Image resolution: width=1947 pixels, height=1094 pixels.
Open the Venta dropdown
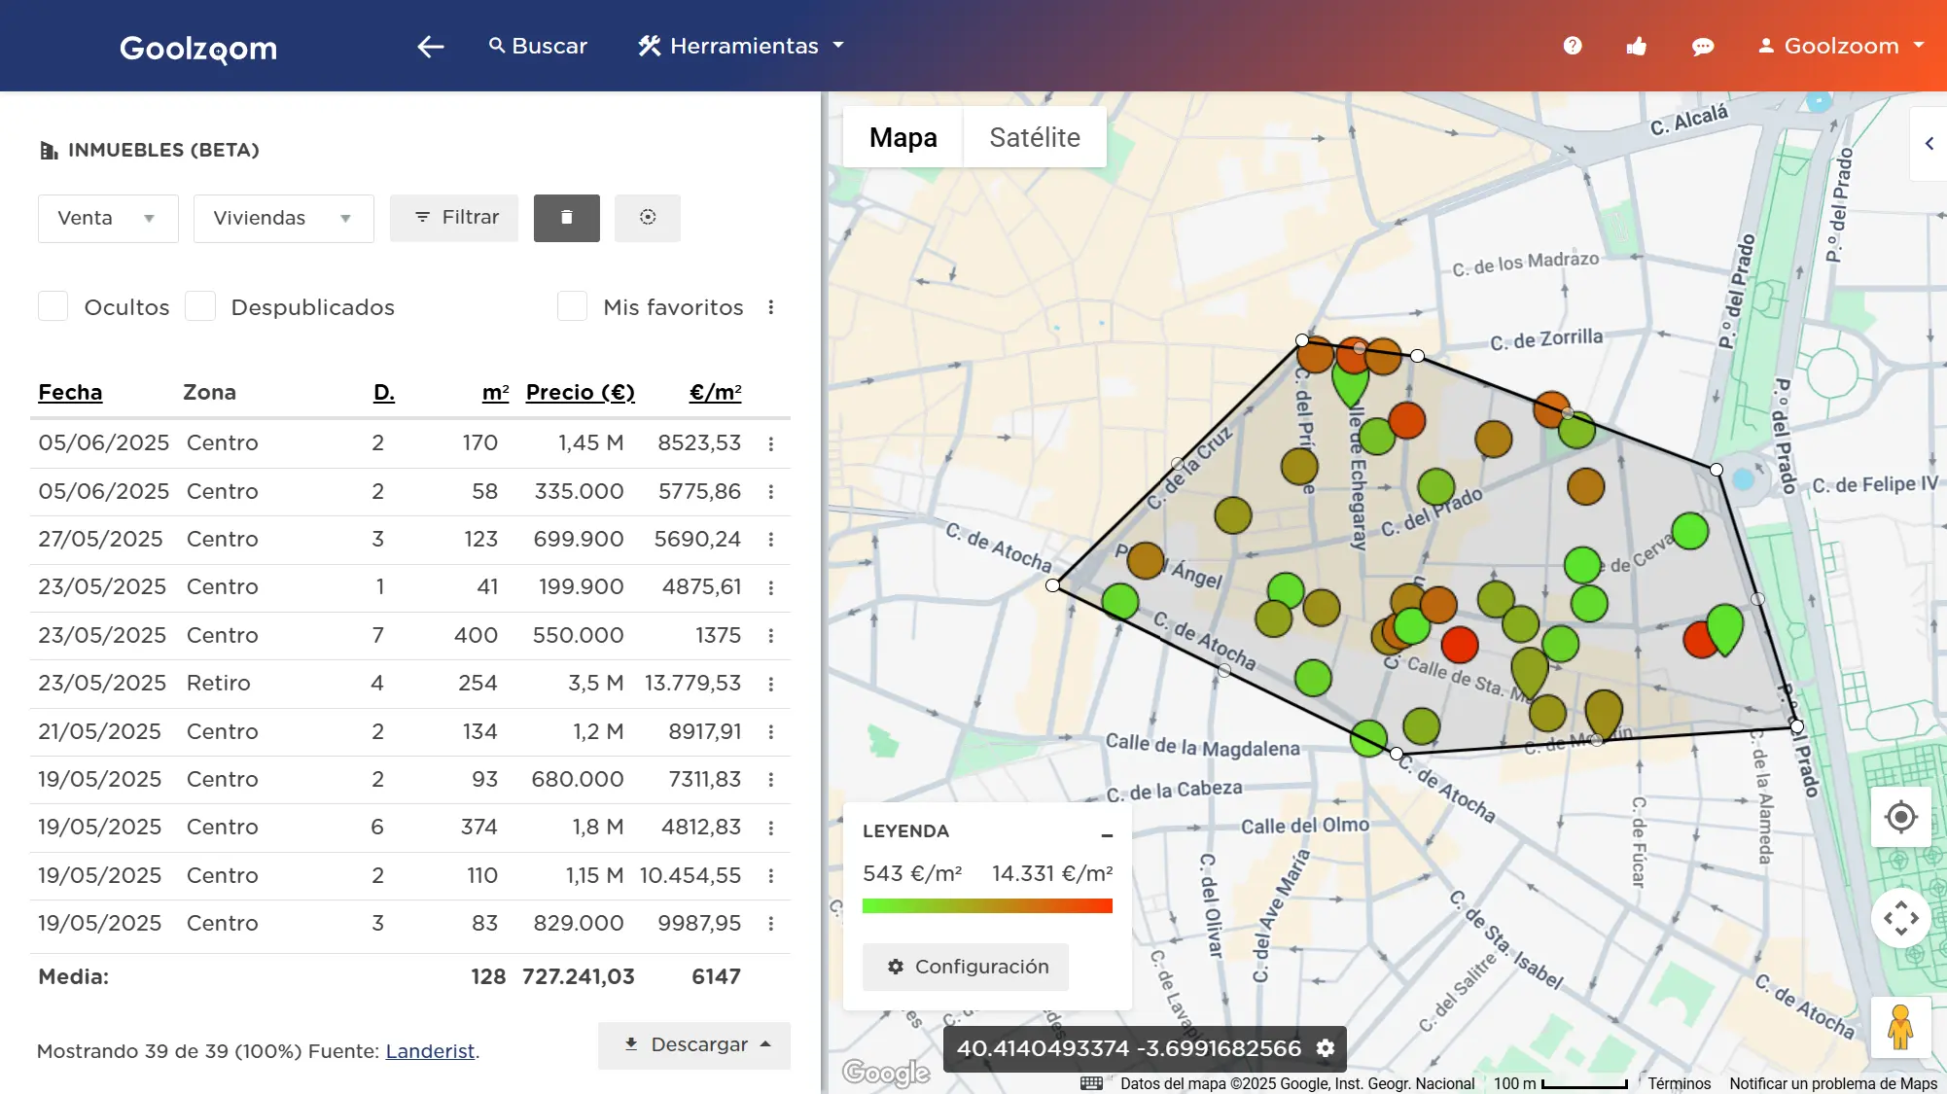pyautogui.click(x=108, y=218)
